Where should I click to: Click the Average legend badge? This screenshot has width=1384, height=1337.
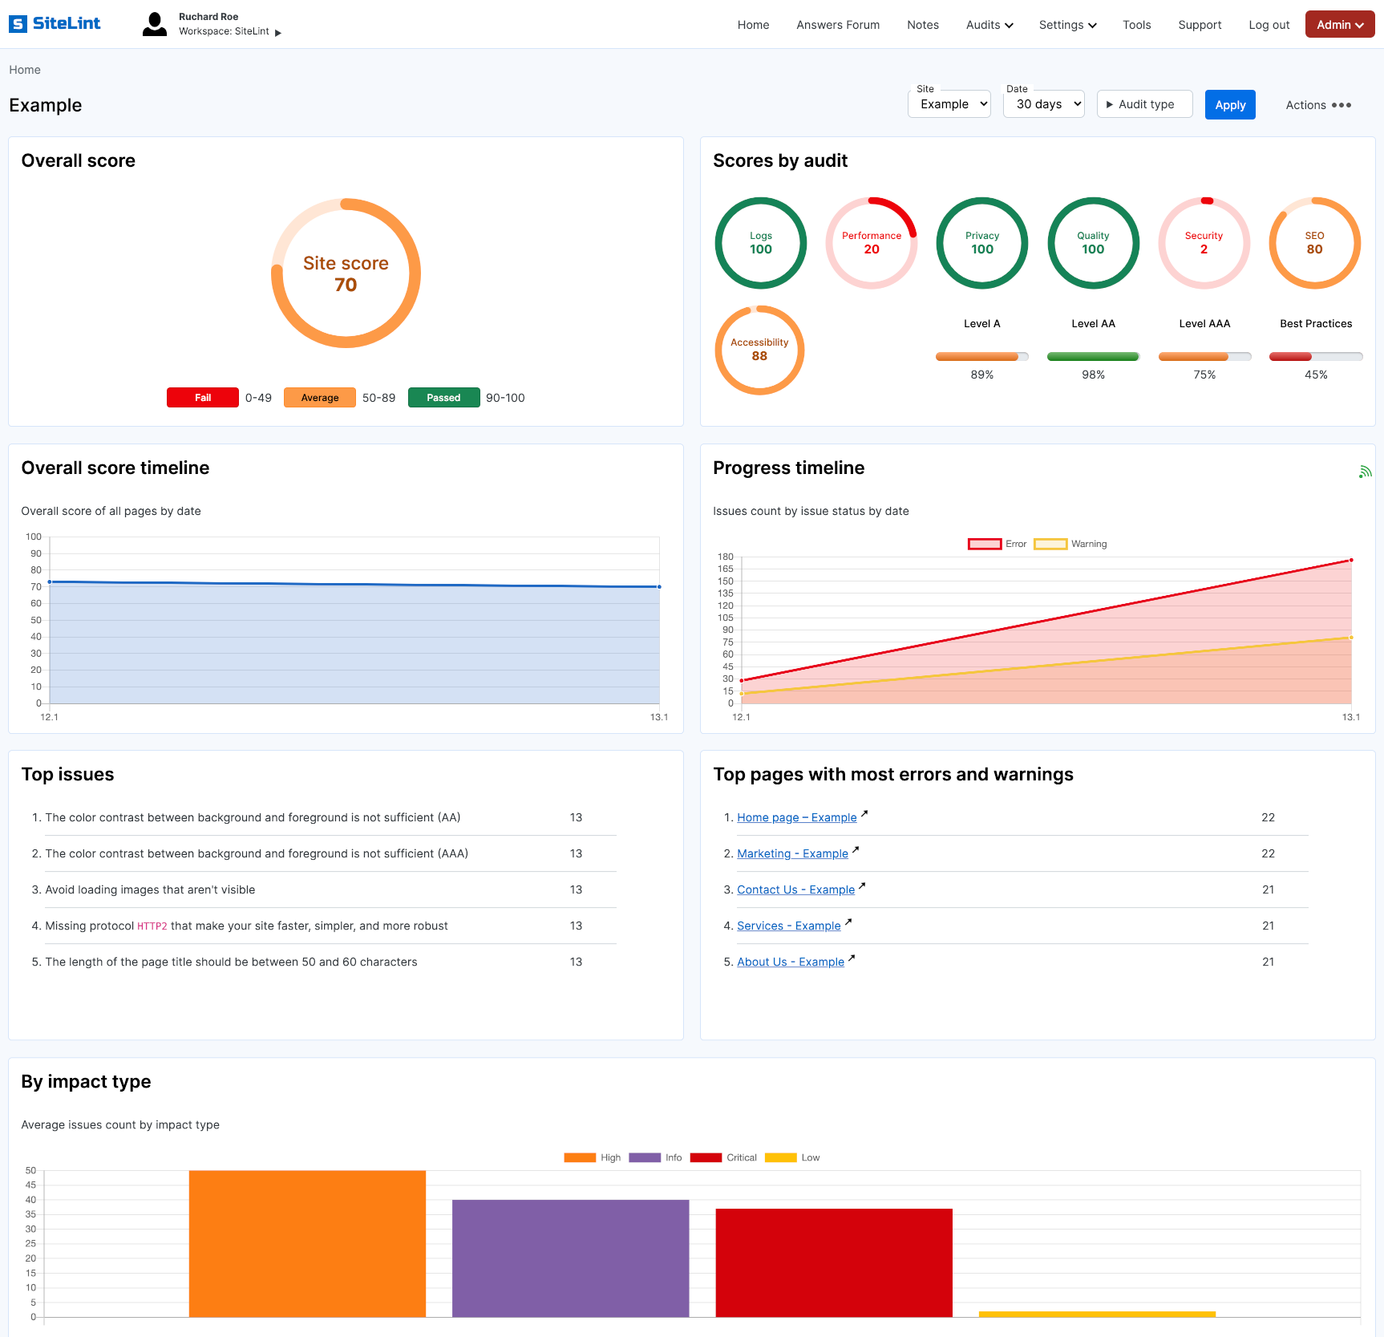320,398
